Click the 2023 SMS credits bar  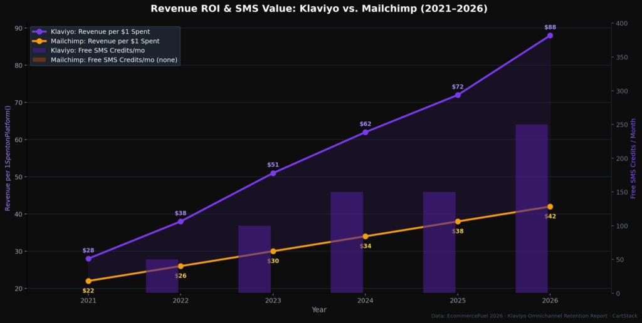[x=255, y=259]
